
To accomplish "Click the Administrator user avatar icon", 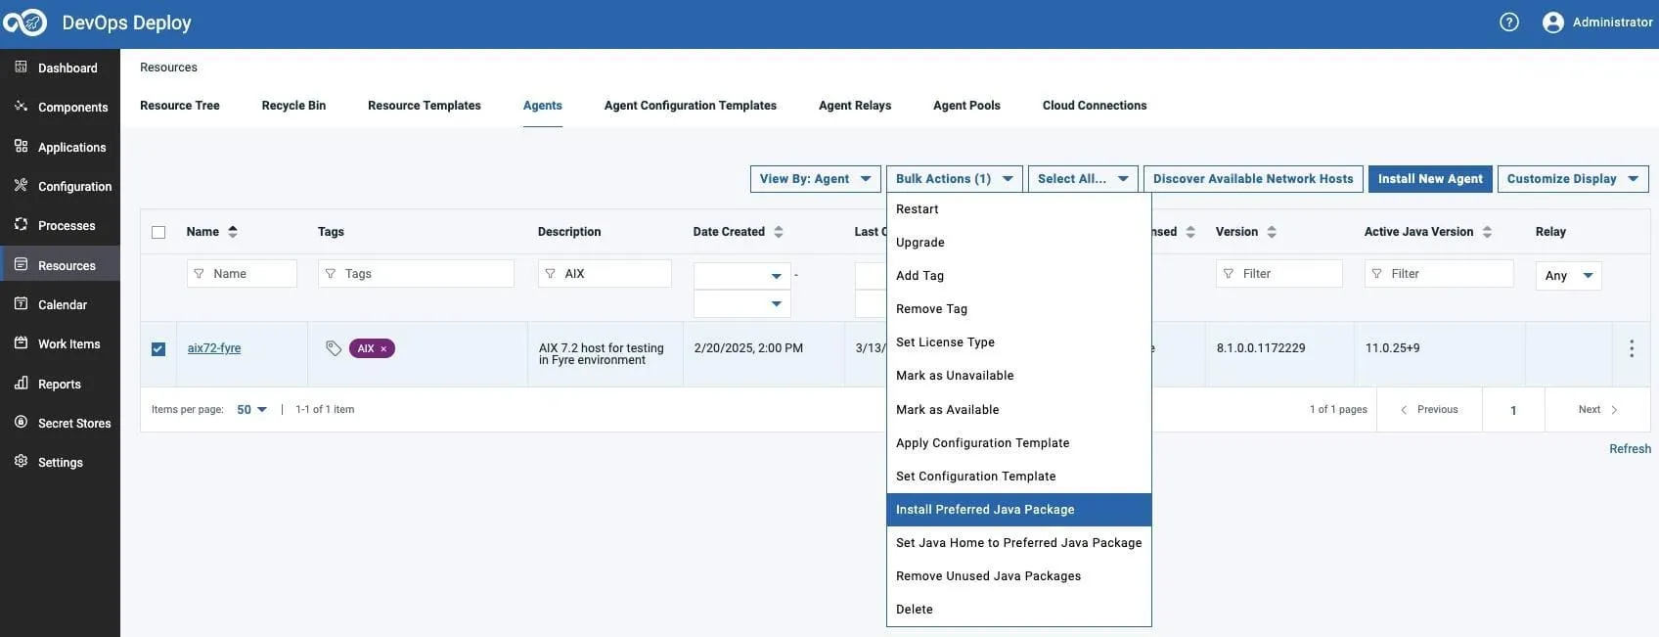I will click(x=1552, y=23).
